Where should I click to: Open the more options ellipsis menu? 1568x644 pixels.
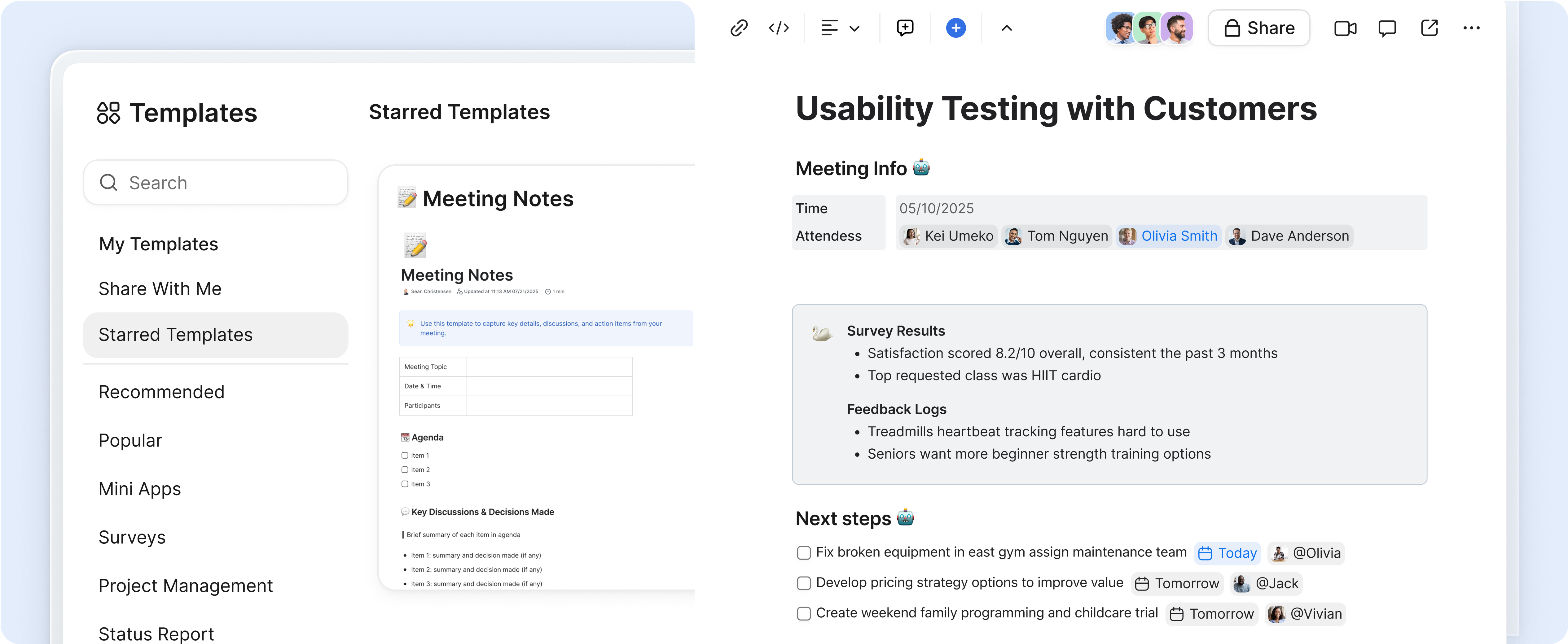pos(1471,28)
